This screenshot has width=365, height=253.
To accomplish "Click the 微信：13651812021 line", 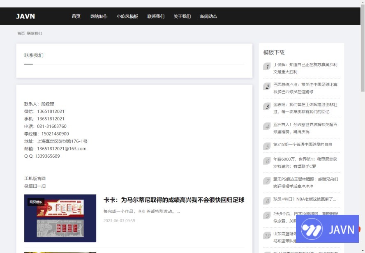I will (44, 111).
